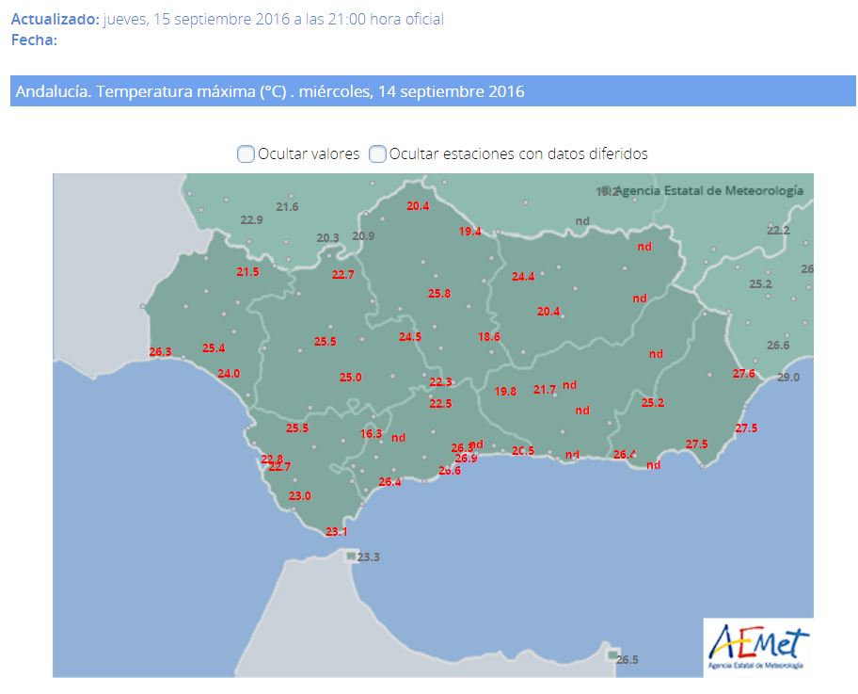Select the 24.4 temperature value
The width and height of the screenshot is (858, 694).
pos(523,277)
